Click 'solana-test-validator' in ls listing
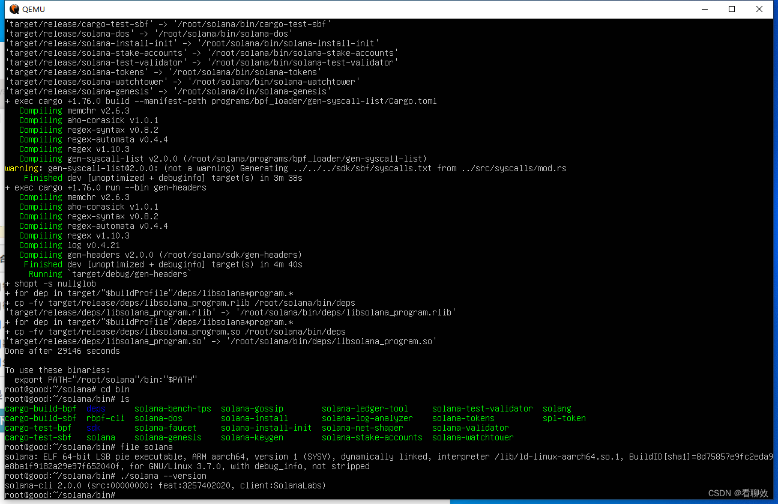Viewport: 778px width, 504px height. (483, 408)
